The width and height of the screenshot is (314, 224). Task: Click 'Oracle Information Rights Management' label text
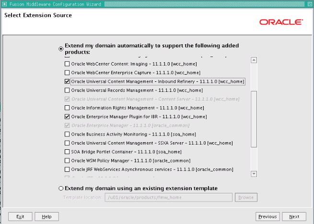[138, 108]
